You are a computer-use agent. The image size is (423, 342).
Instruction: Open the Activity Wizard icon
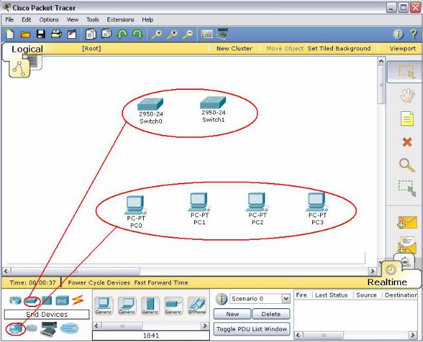72,34
